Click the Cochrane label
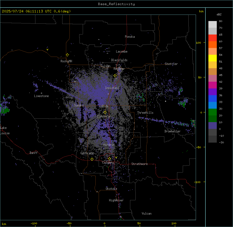233x227 pixels. point(87,153)
